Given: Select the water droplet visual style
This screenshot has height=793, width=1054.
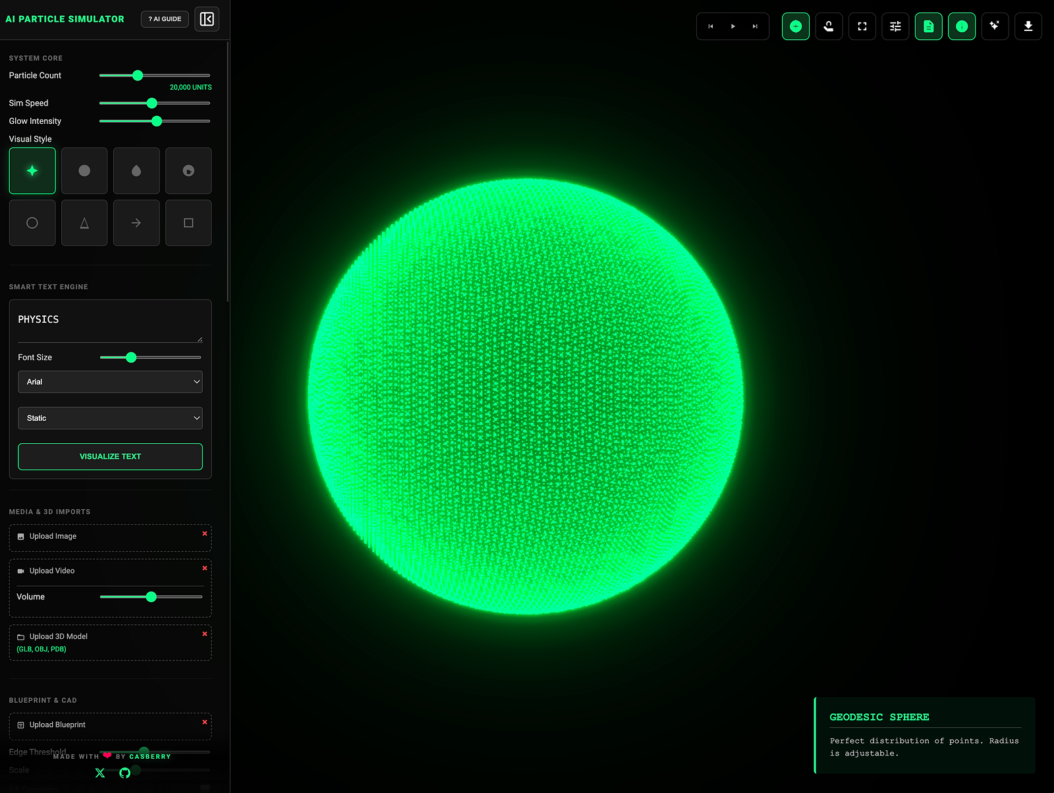Looking at the screenshot, I should (x=136, y=171).
